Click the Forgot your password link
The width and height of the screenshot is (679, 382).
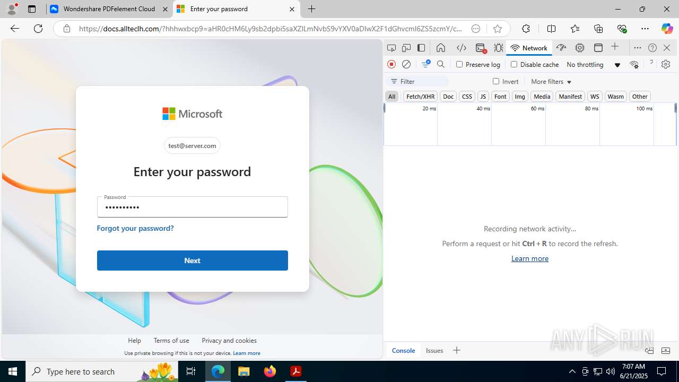[x=135, y=228]
